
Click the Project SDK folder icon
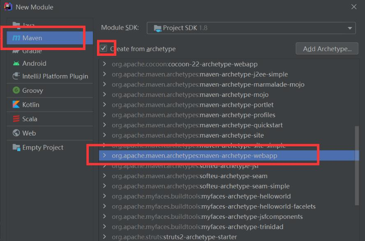(157, 28)
